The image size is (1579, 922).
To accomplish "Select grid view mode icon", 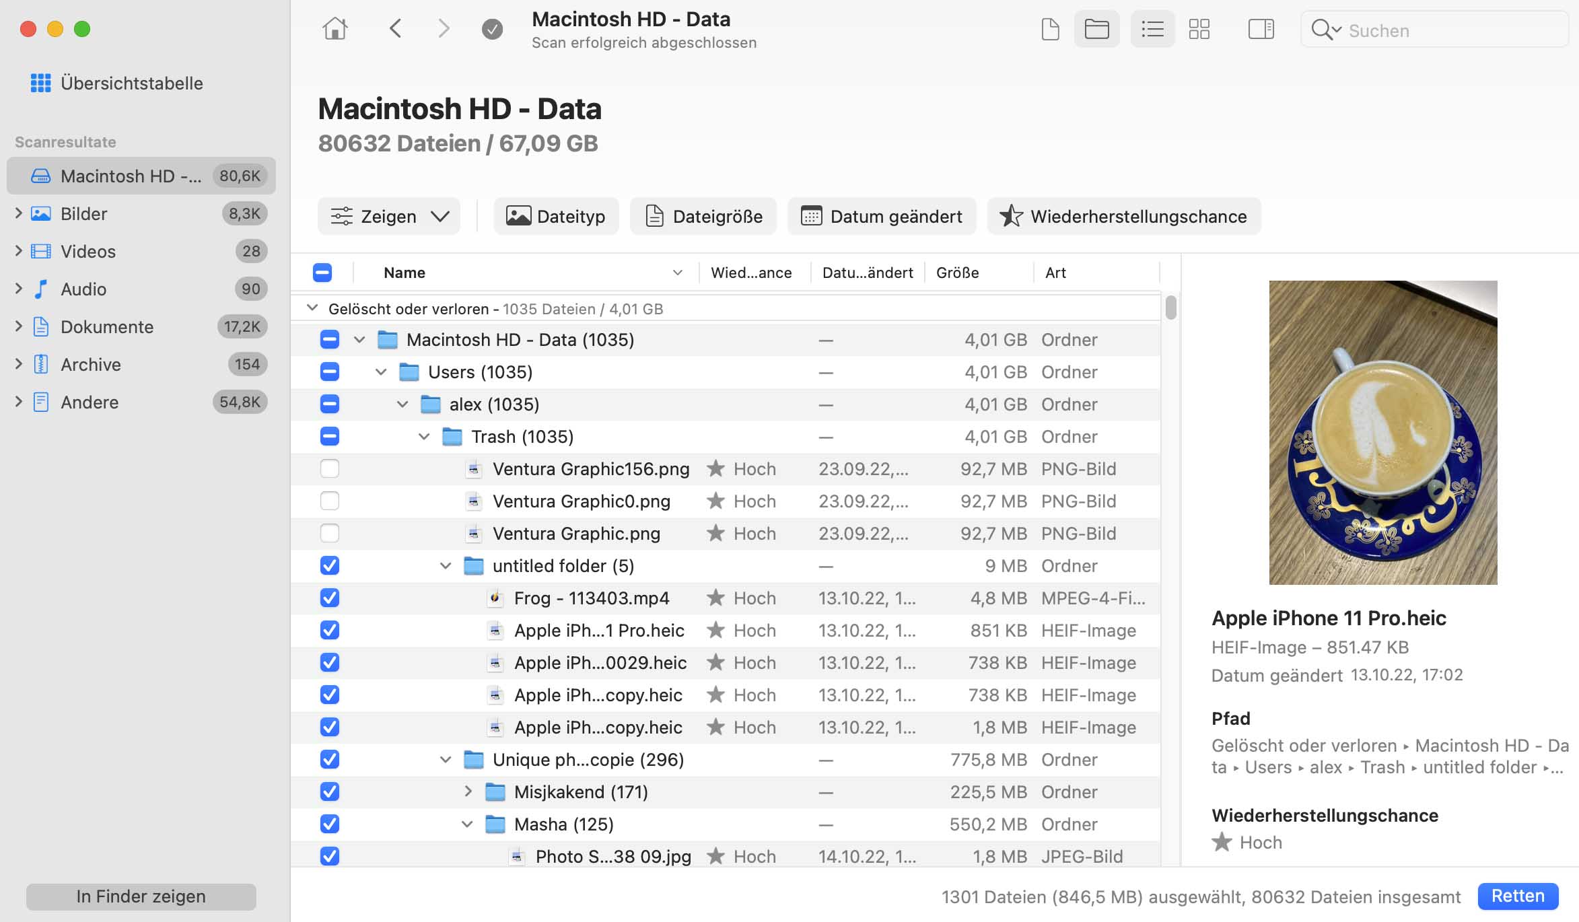I will pos(1199,29).
